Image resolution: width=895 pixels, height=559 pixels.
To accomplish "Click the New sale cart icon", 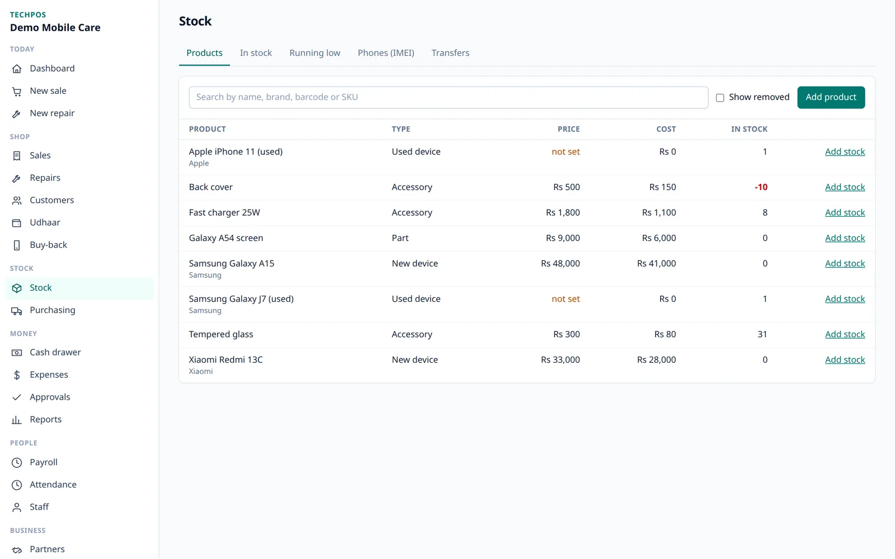I will (x=17, y=91).
